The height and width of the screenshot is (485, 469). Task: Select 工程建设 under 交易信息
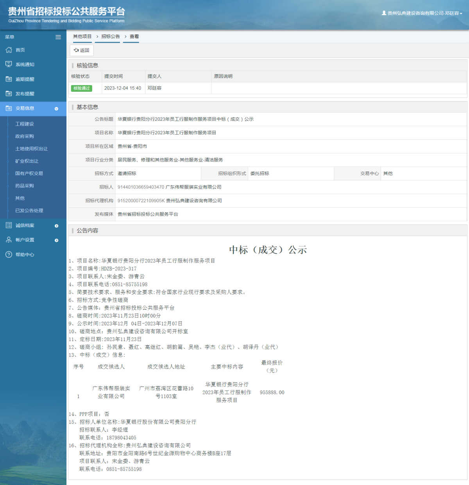point(25,124)
